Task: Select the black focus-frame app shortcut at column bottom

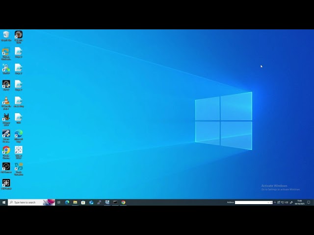Action: (6, 184)
